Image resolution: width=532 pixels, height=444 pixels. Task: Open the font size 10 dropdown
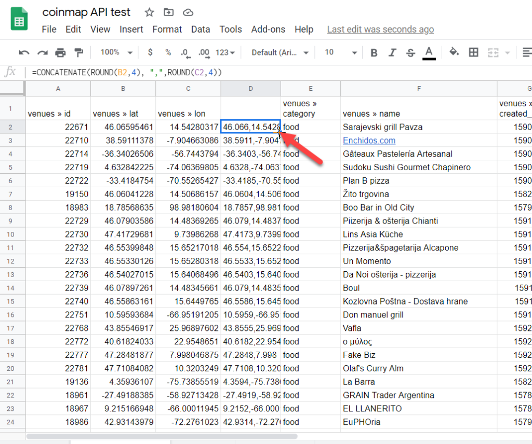pyautogui.click(x=340, y=52)
